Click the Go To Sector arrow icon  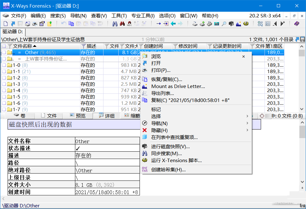click(166, 24)
